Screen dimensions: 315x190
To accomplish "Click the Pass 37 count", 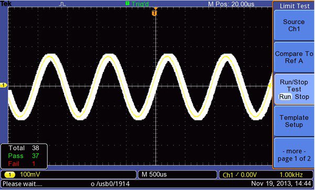I will tap(24, 156).
